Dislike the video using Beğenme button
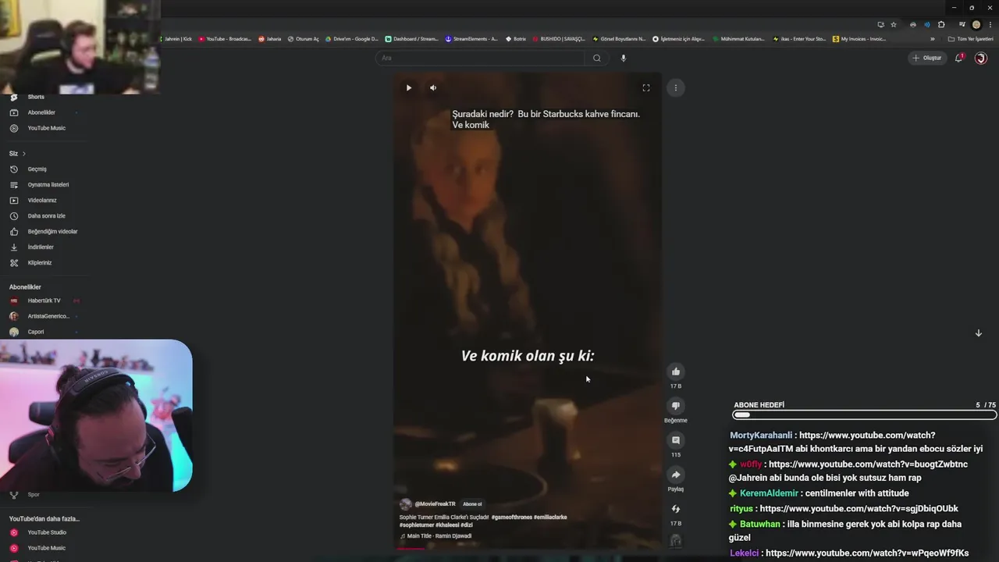The image size is (999, 562). [x=676, y=406]
